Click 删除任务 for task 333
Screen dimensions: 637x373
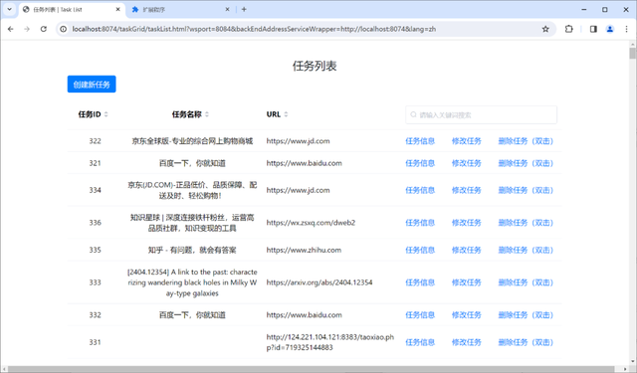pos(526,282)
